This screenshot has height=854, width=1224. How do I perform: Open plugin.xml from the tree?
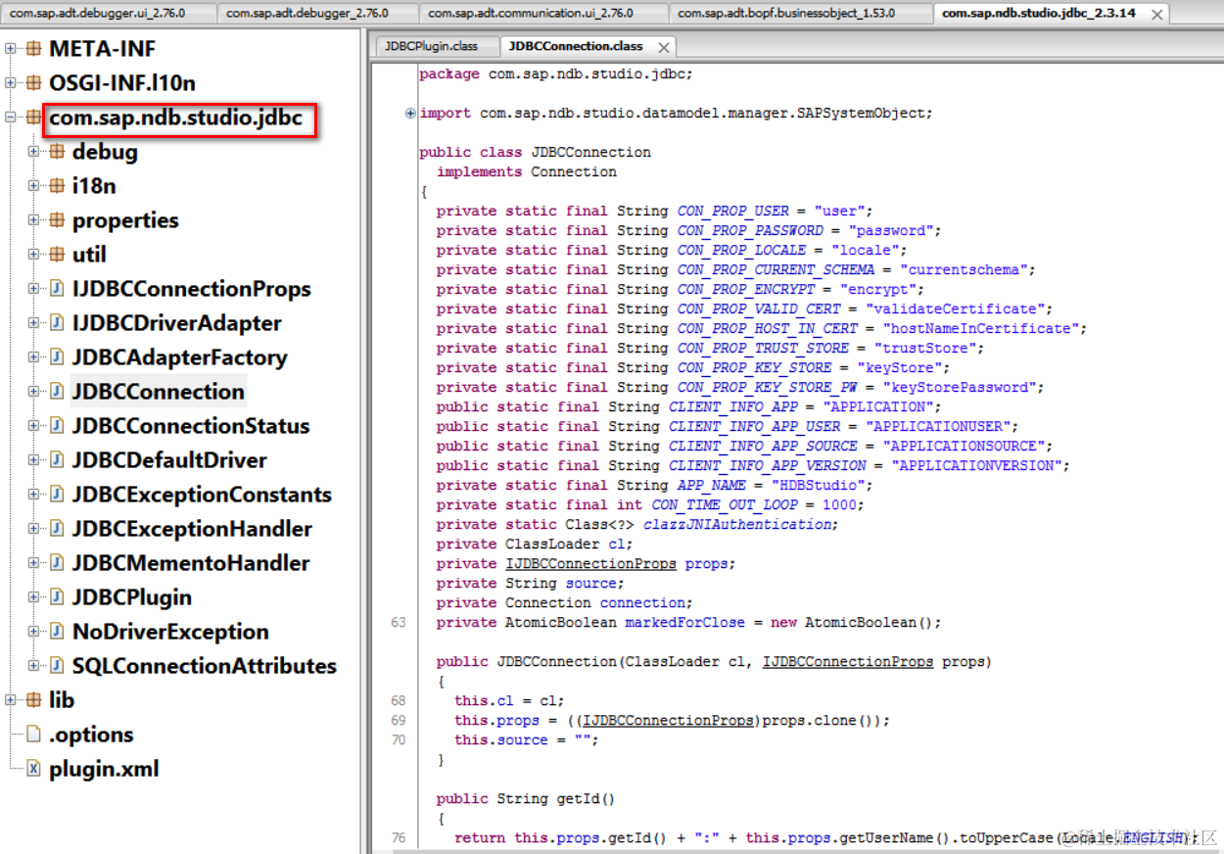click(x=104, y=769)
